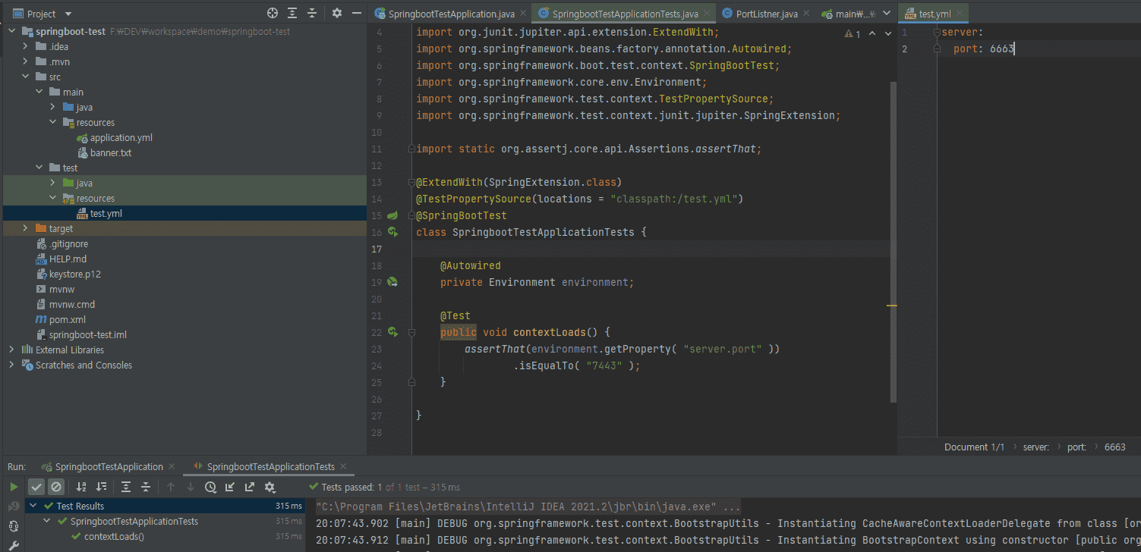The height and width of the screenshot is (552, 1141).
Task: Open test runner settings gear
Action: (x=269, y=487)
